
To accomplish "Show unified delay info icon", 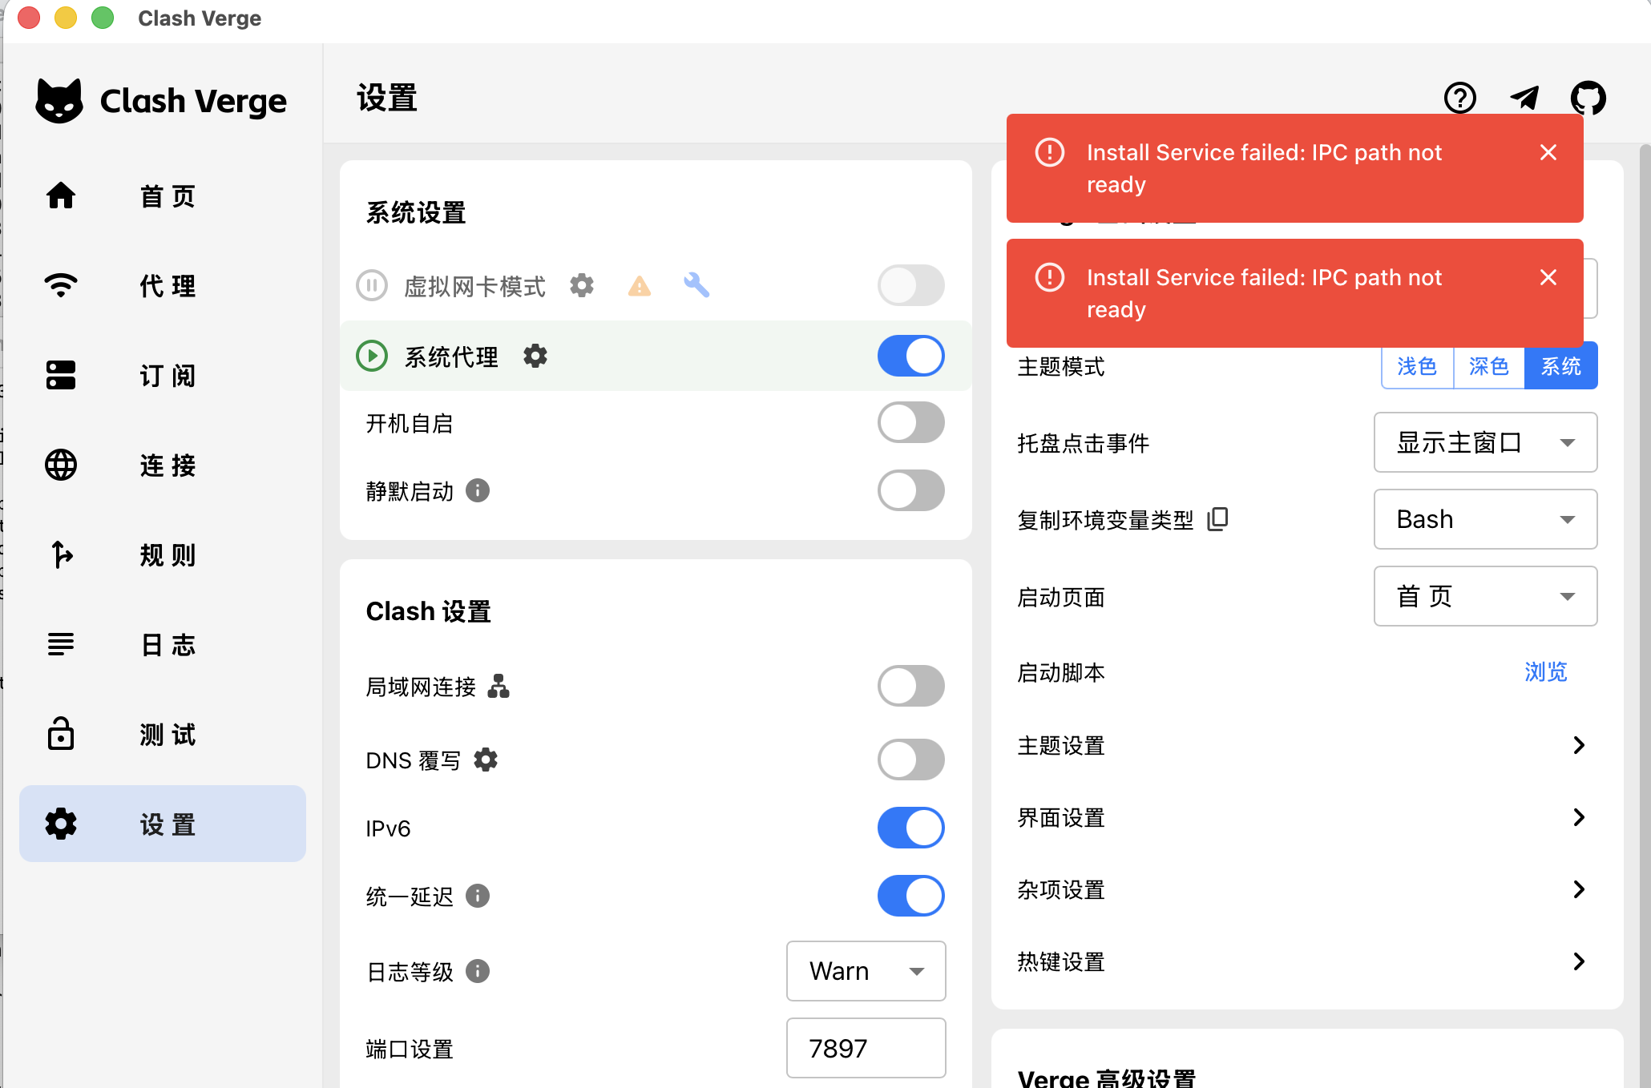I will point(478,896).
